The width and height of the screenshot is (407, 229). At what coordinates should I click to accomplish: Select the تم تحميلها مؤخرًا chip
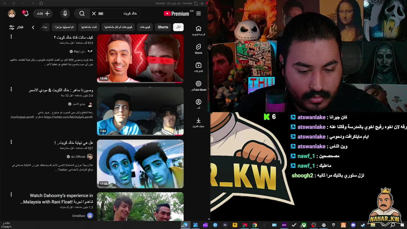pos(64,27)
